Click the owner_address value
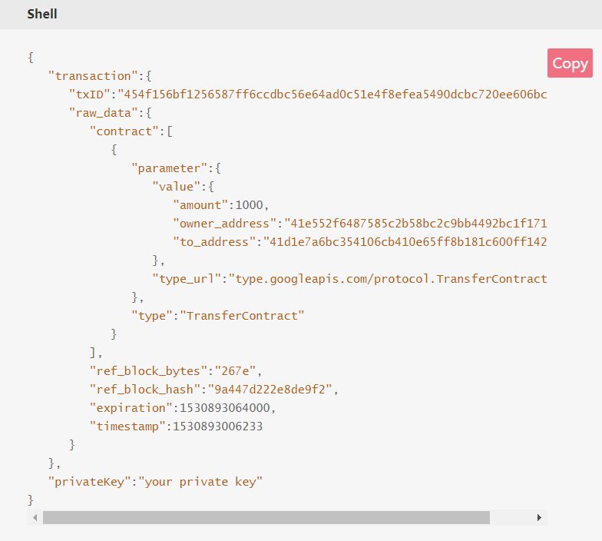Image resolution: width=602 pixels, height=541 pixels. coord(415,223)
